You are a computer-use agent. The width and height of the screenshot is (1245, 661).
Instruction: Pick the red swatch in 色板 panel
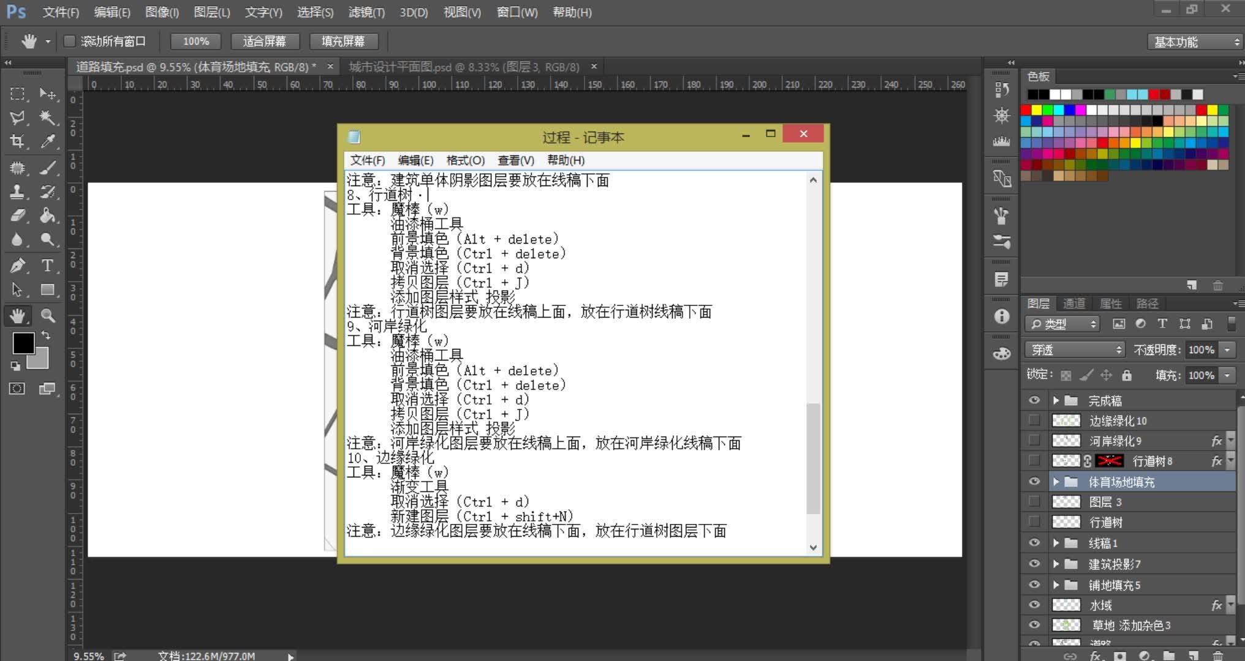(1026, 110)
